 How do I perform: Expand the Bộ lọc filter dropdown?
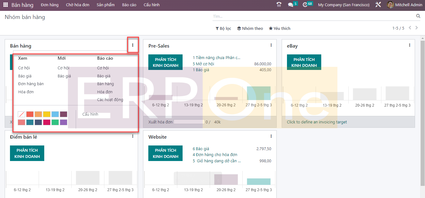click(x=223, y=28)
